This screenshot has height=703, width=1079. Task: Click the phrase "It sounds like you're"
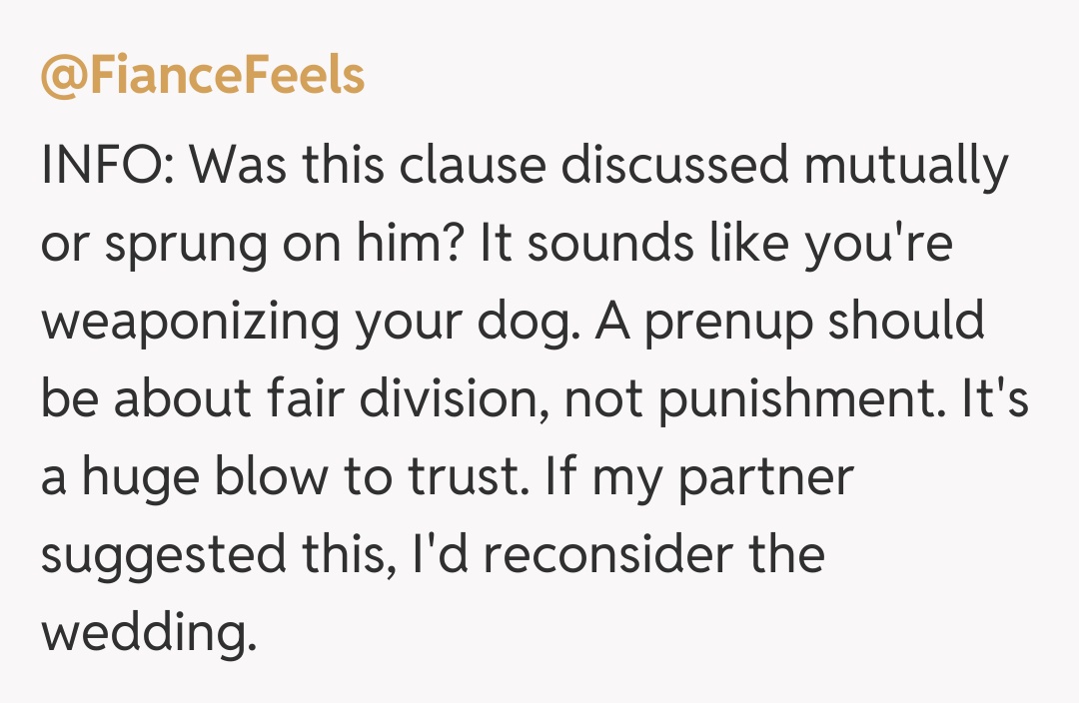coord(716,244)
